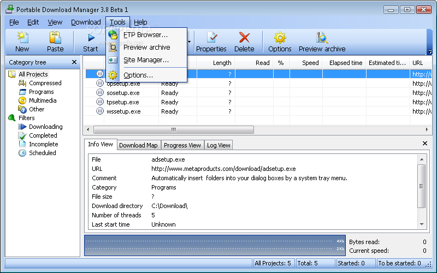
Task: Click the URL column header
Action: [x=421, y=63]
